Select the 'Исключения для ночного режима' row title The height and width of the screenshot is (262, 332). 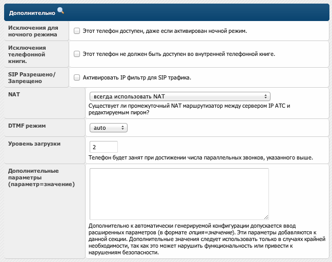[x=33, y=31]
